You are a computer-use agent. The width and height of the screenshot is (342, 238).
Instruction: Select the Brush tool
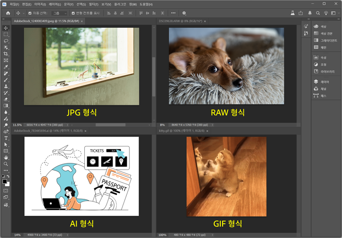(5, 80)
